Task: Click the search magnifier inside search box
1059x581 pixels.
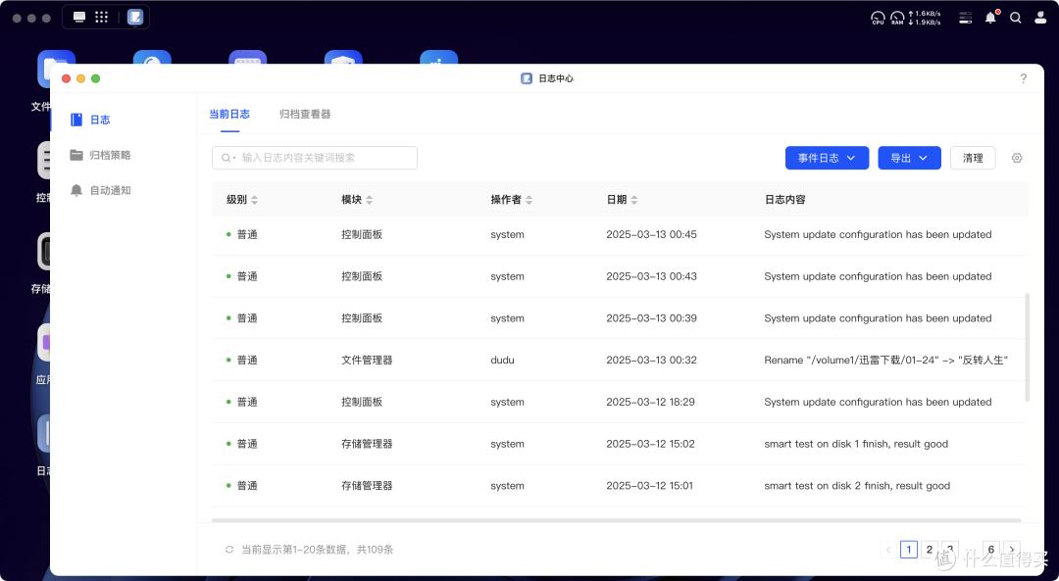Action: coord(227,158)
